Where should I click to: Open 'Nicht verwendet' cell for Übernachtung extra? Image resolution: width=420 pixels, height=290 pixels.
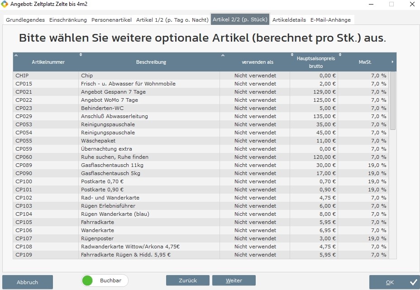click(255, 149)
